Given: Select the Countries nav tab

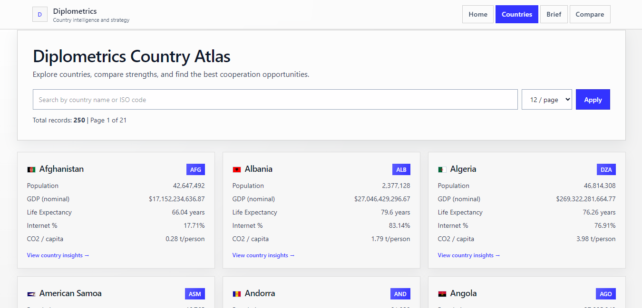Looking at the screenshot, I should pyautogui.click(x=516, y=14).
